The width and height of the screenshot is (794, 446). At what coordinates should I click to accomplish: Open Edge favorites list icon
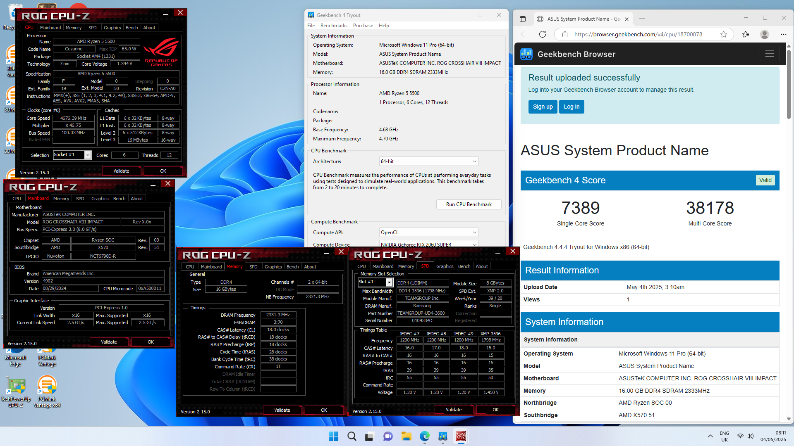pos(746,34)
